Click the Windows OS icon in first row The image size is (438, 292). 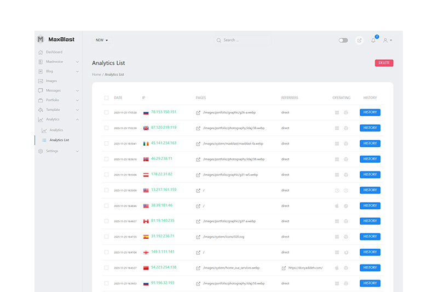pos(337,112)
